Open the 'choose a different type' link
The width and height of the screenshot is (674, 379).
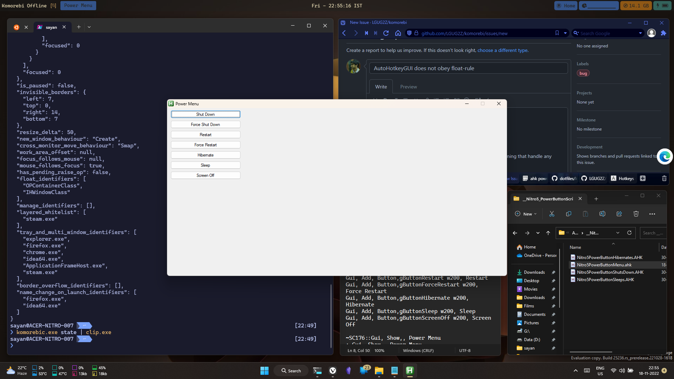point(502,50)
